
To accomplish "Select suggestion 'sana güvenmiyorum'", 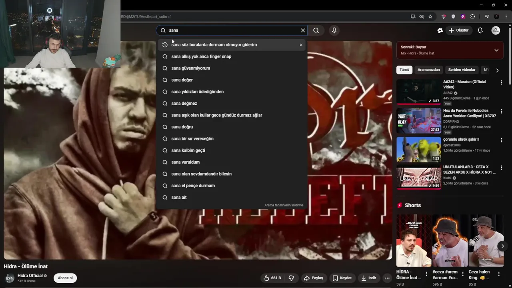I will [x=232, y=68].
